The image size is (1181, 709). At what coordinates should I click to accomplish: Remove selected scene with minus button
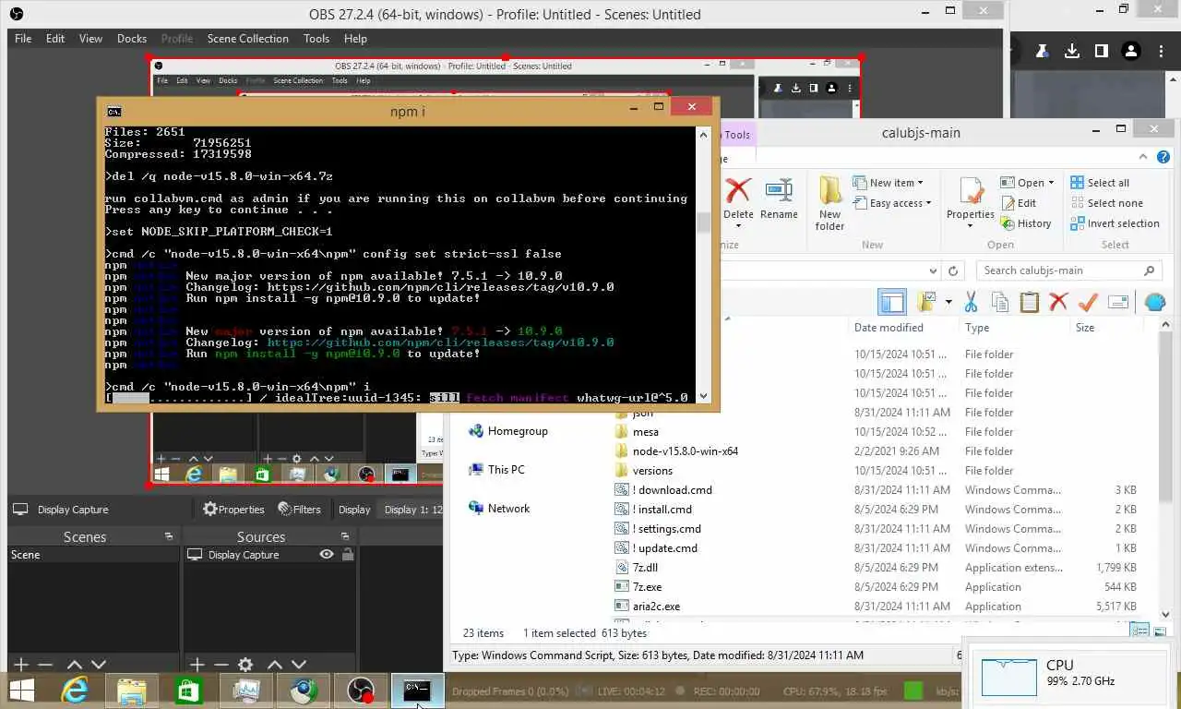click(x=44, y=665)
